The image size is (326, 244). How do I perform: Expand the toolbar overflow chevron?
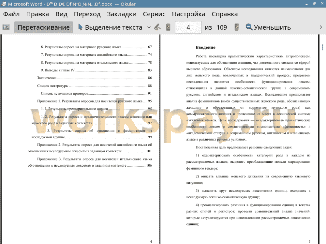pos(321,27)
